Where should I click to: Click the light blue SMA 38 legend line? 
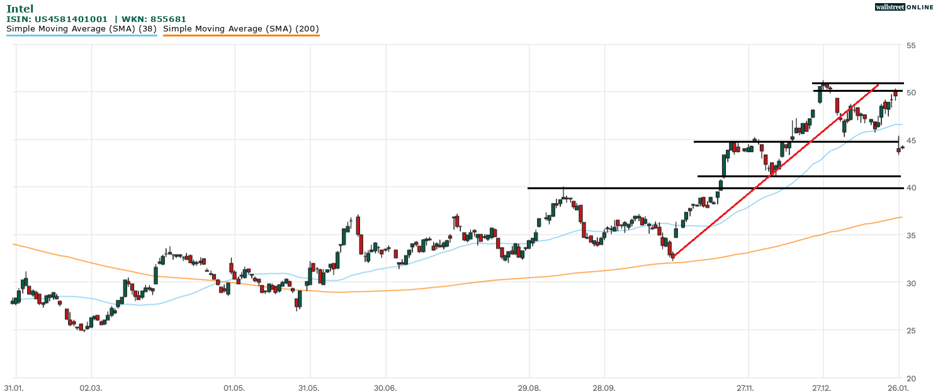[x=81, y=35]
